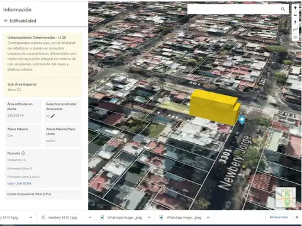Open the zigzag line map tool

click(x=295, y=30)
